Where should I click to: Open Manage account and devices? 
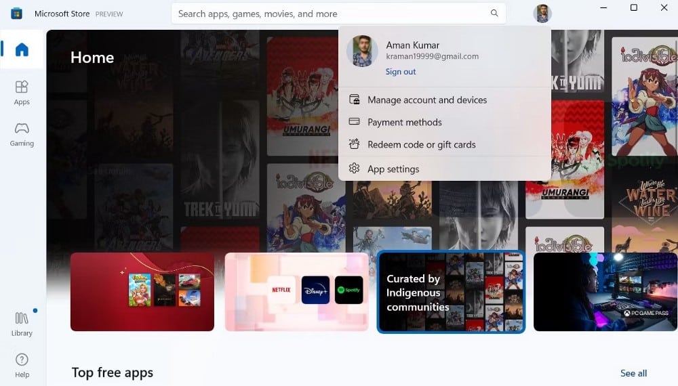[445, 100]
